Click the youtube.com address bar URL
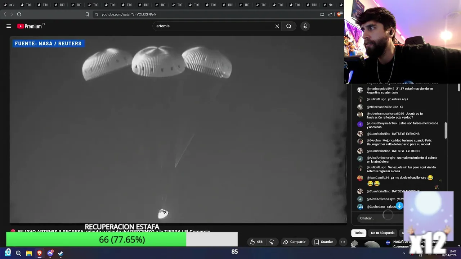This screenshot has height=259, width=461. click(x=129, y=14)
